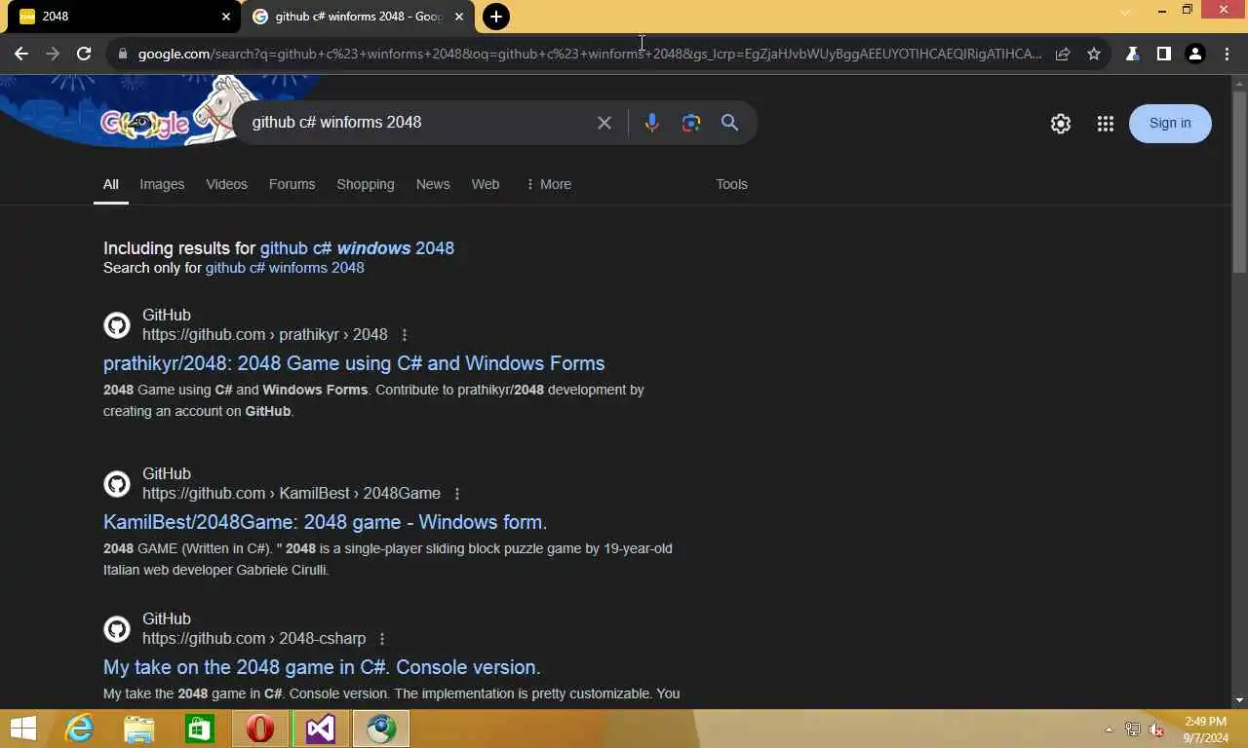Open the Chrome three-dot menu
The height and width of the screenshot is (748, 1248).
(1227, 54)
